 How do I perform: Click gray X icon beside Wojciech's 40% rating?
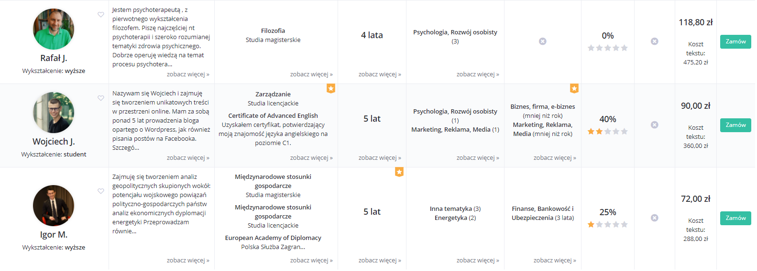tap(654, 125)
